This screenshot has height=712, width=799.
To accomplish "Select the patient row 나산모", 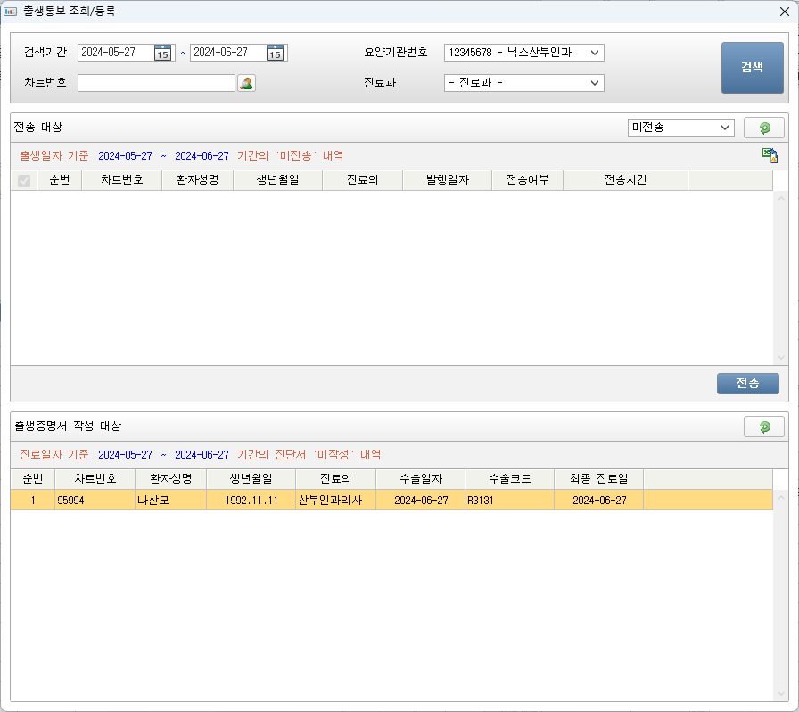I will 152,501.
